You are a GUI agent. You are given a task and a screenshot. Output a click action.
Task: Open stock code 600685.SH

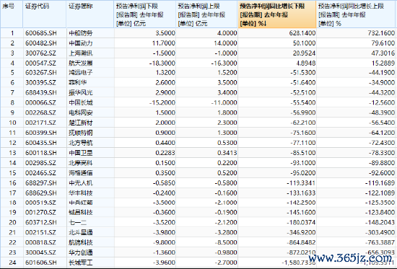pyautogui.click(x=41, y=33)
